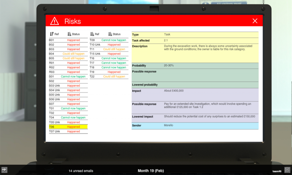Check the 14 unread emails

(x=80, y=171)
